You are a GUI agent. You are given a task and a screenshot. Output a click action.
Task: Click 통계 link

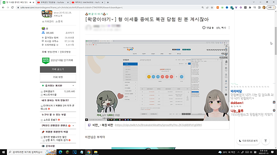click(59, 21)
